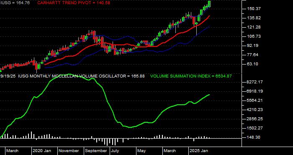The width and height of the screenshot is (293, 155).
Task: Click the 9/19/25 date label
Action: coord(8,76)
